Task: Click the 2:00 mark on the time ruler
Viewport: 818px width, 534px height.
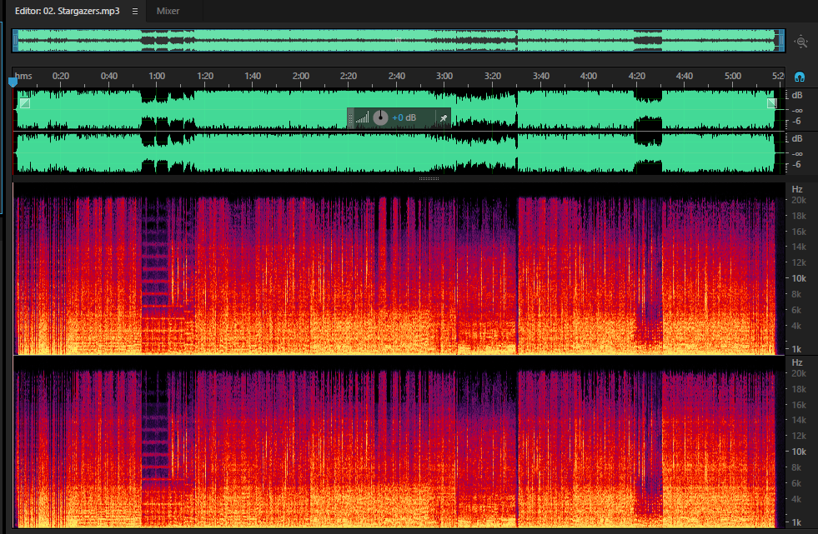Action: point(300,76)
